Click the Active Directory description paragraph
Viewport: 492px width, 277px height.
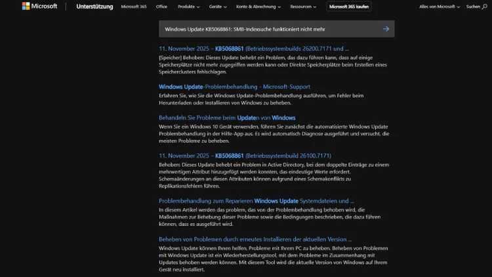pyautogui.click(x=274, y=175)
